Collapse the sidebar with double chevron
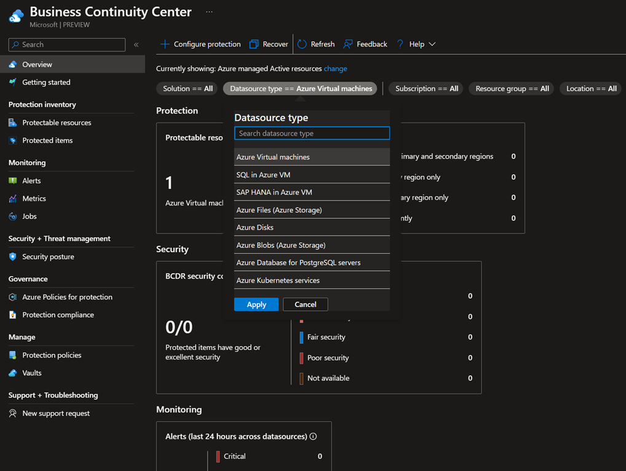Image resolution: width=626 pixels, height=471 pixels. tap(136, 45)
